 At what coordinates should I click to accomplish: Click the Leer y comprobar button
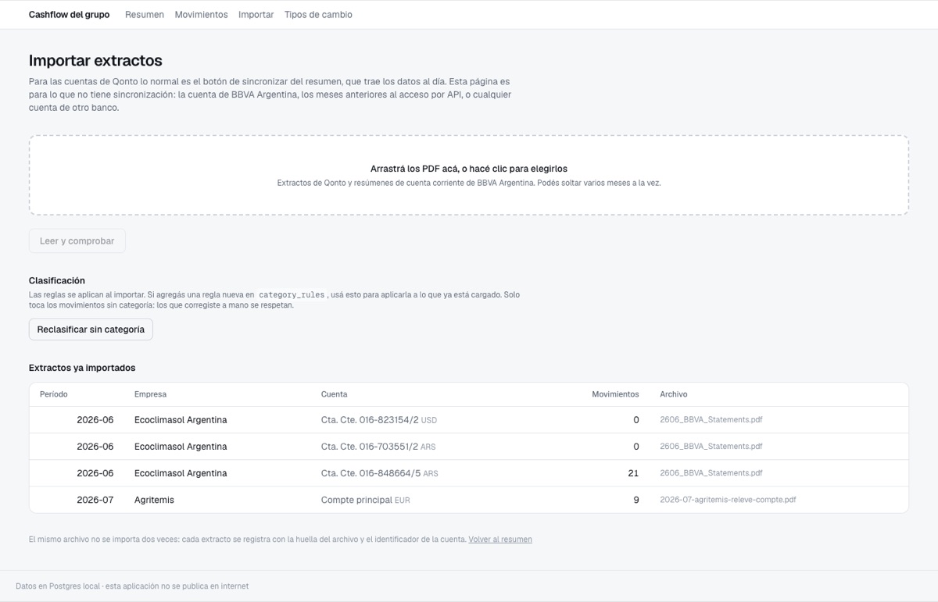coord(77,241)
